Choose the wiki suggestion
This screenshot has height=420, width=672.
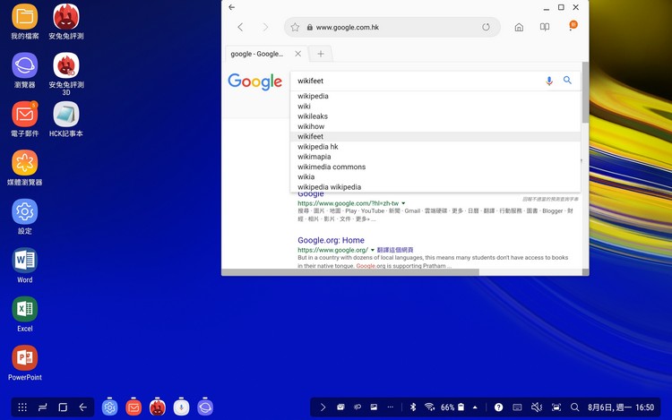click(435, 107)
